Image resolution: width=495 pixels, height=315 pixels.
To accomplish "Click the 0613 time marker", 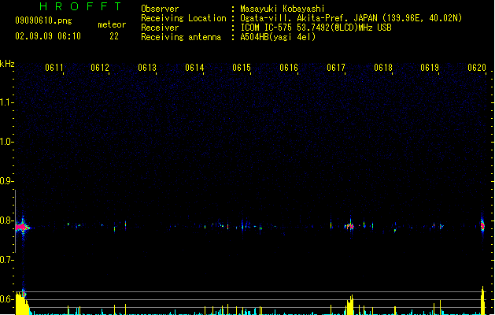I will click(147, 67).
